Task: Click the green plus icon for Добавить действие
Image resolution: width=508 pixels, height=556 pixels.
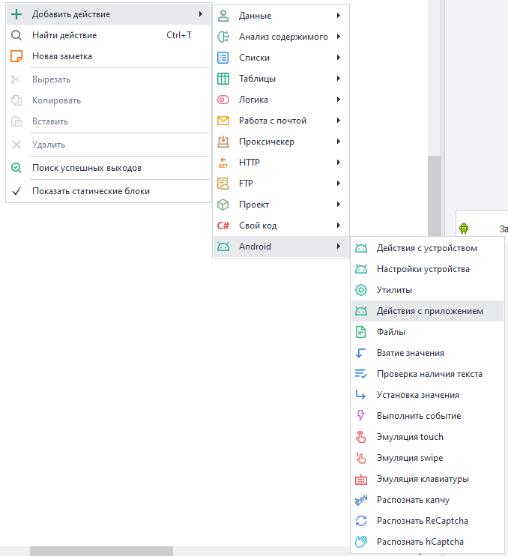Action: click(16, 13)
